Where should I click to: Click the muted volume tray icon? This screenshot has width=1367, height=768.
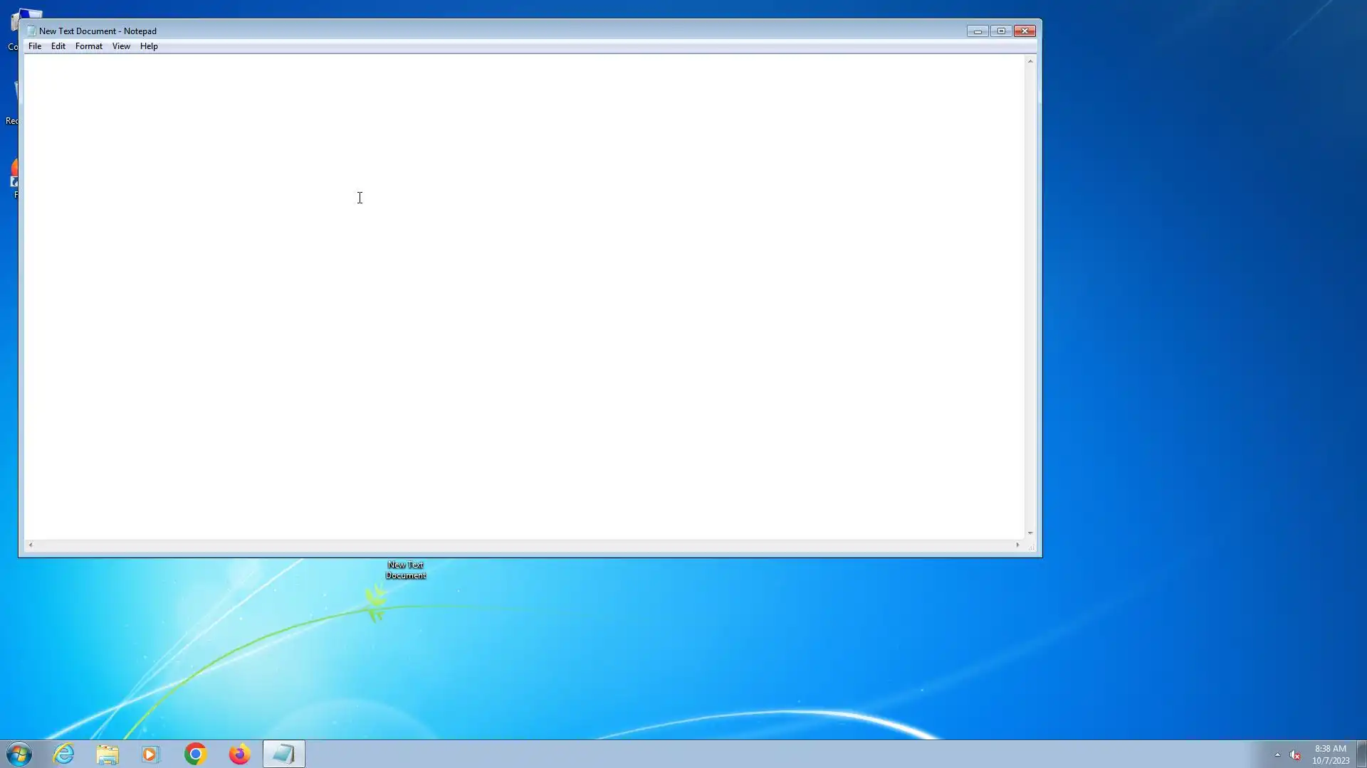(1295, 755)
